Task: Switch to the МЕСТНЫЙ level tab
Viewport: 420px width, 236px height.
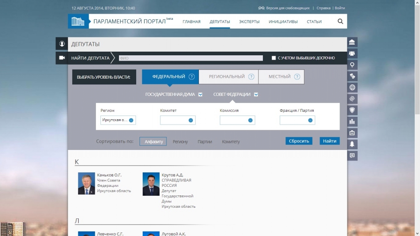Action: (x=281, y=77)
